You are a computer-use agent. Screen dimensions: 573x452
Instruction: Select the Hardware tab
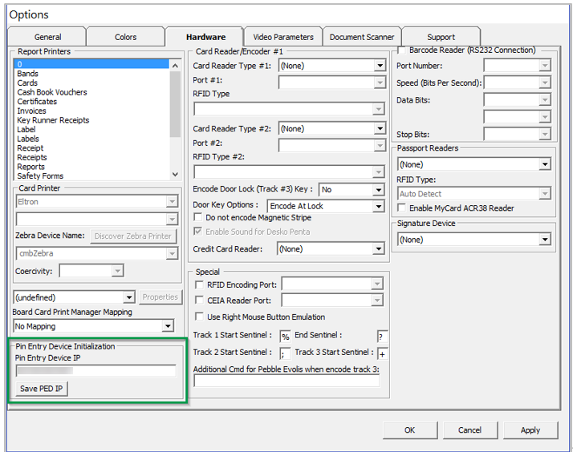pyautogui.click(x=205, y=37)
